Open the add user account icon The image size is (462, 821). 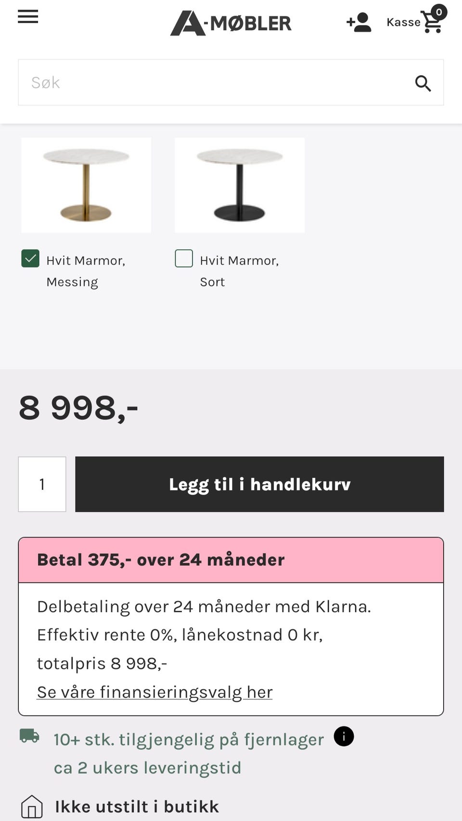(x=359, y=23)
